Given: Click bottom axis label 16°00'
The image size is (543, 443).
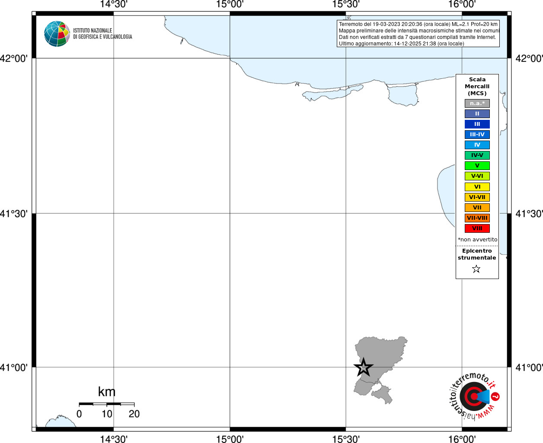Looking at the screenshot, I should 462,439.
